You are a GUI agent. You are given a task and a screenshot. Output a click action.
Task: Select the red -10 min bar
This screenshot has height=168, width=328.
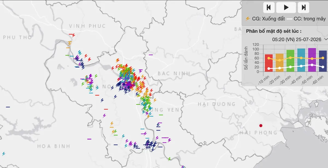269,63
